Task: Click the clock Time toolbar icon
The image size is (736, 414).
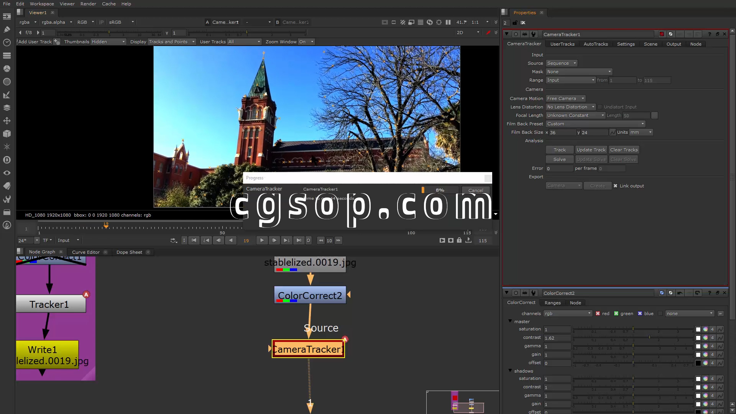Action: [x=7, y=43]
